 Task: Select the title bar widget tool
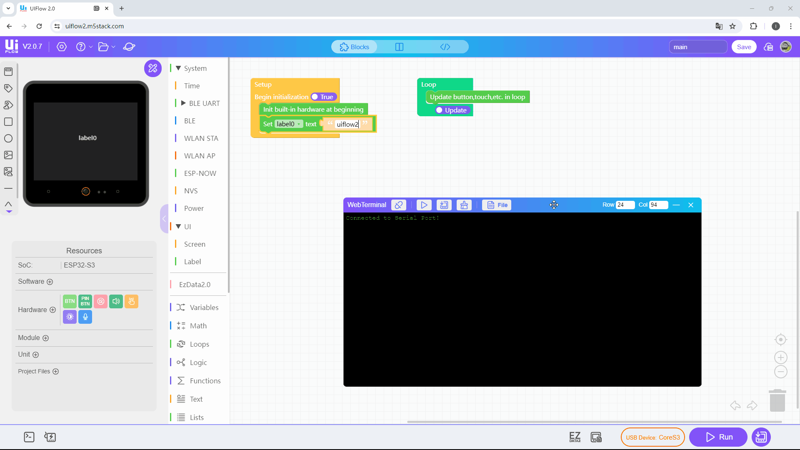(x=8, y=72)
